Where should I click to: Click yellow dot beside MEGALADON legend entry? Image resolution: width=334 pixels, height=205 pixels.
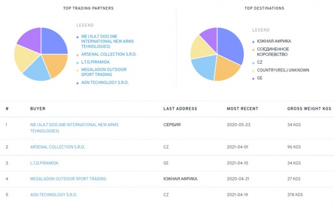click(x=77, y=70)
